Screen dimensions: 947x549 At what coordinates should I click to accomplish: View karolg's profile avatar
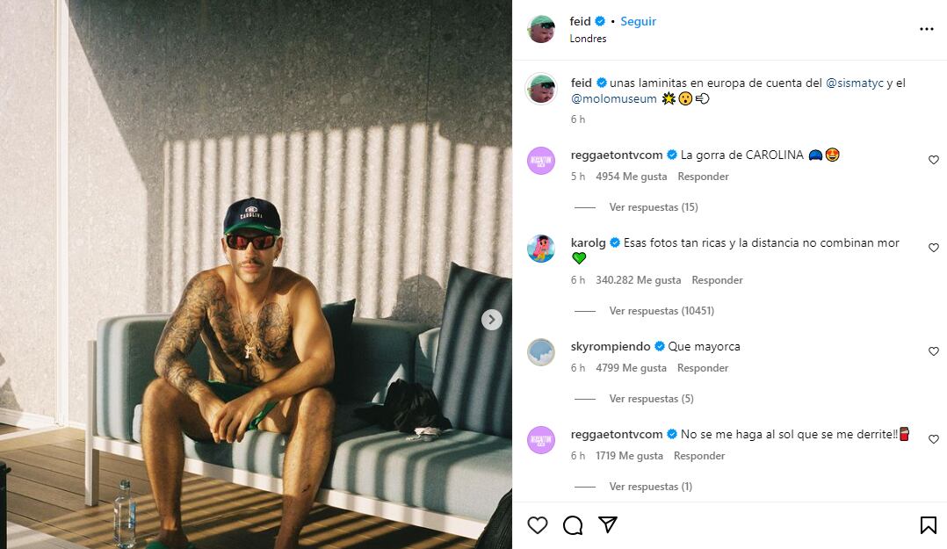pos(541,248)
